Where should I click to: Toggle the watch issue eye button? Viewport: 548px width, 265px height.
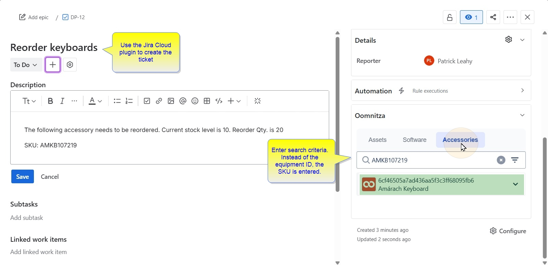coord(471,17)
